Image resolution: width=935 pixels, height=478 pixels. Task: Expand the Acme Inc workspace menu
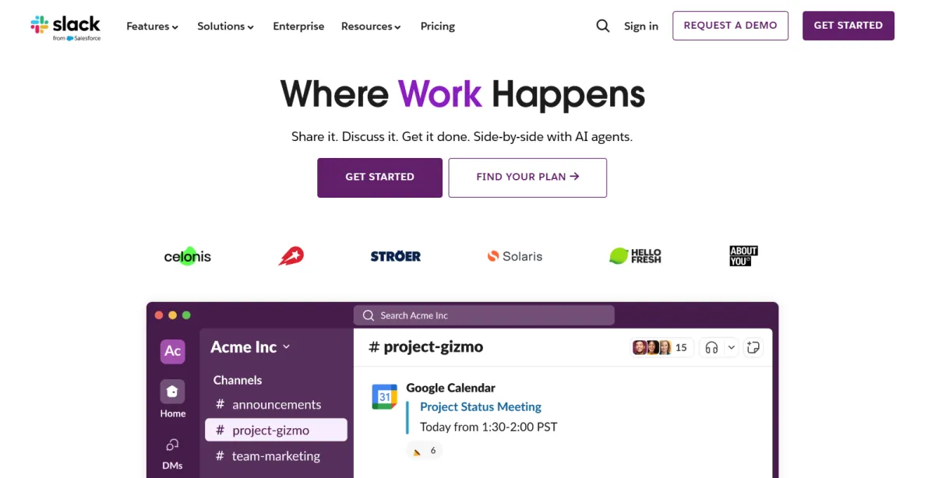pyautogui.click(x=249, y=347)
